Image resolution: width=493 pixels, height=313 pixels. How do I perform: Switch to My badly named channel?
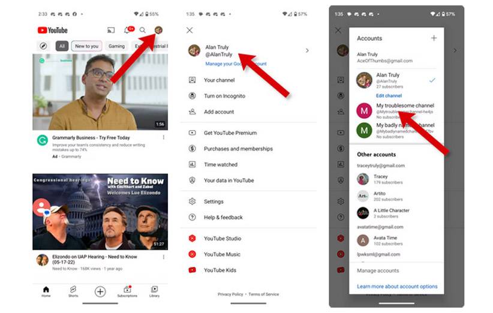point(396,131)
